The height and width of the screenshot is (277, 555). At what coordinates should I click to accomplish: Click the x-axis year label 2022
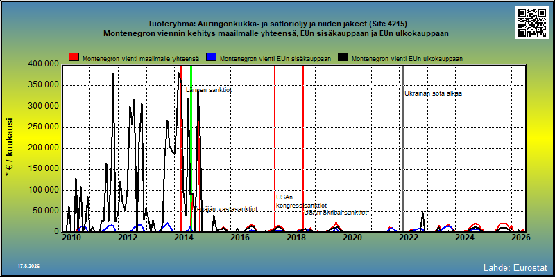point(408,238)
